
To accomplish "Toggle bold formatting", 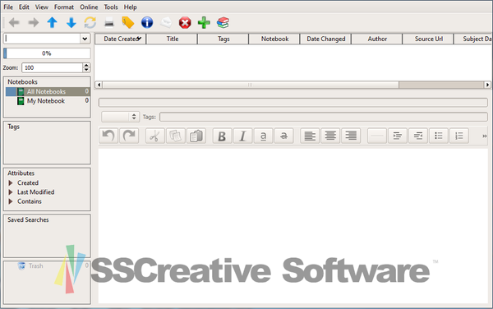I will pos(222,136).
